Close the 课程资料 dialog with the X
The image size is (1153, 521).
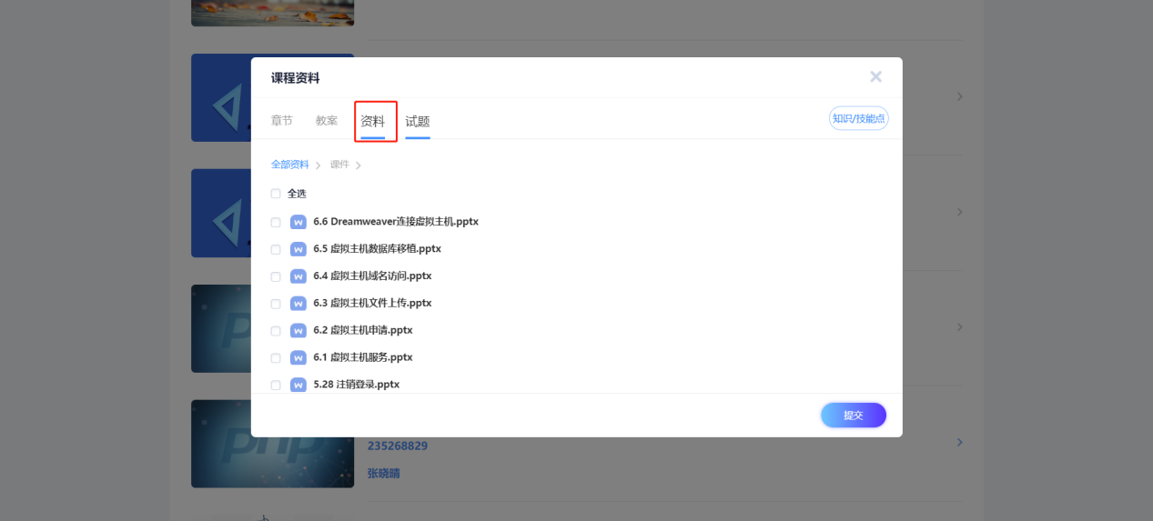875,77
